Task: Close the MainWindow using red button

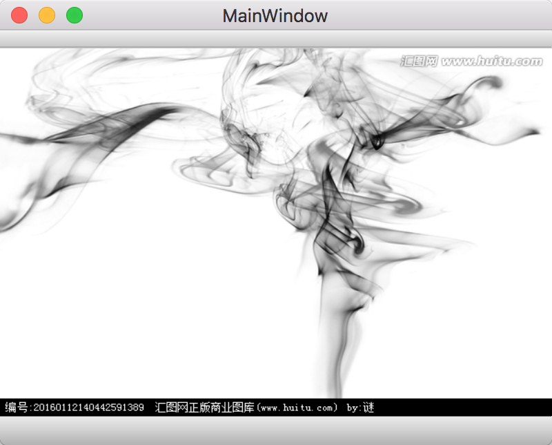Action: tap(19, 15)
